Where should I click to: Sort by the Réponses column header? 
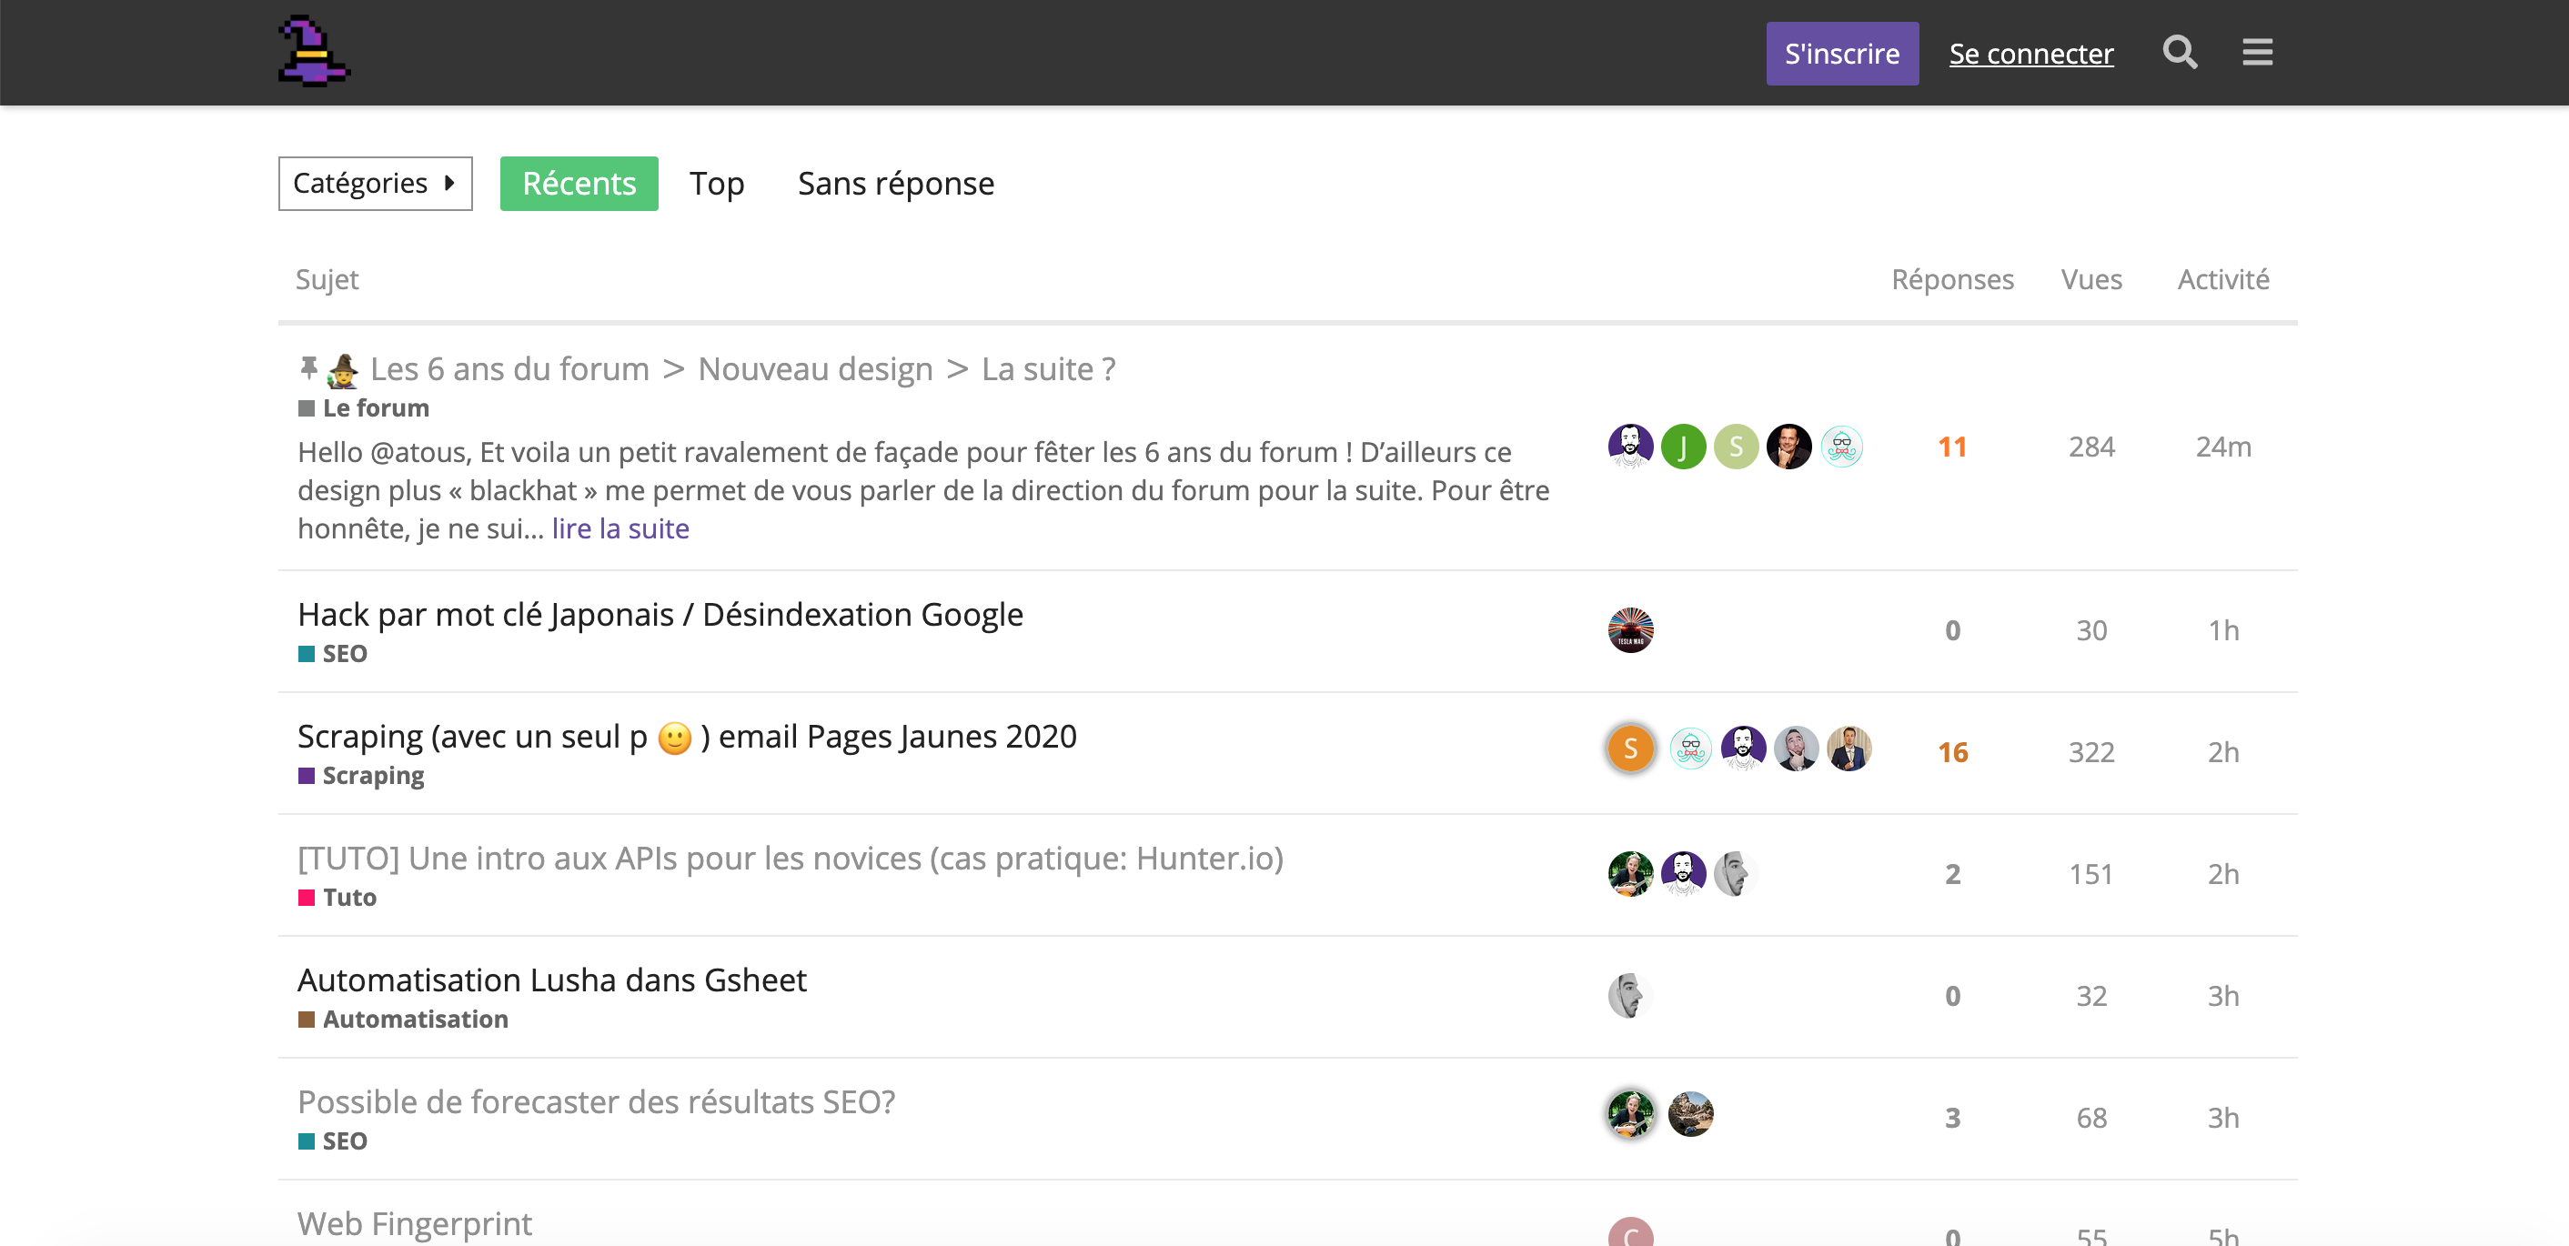click(1951, 279)
